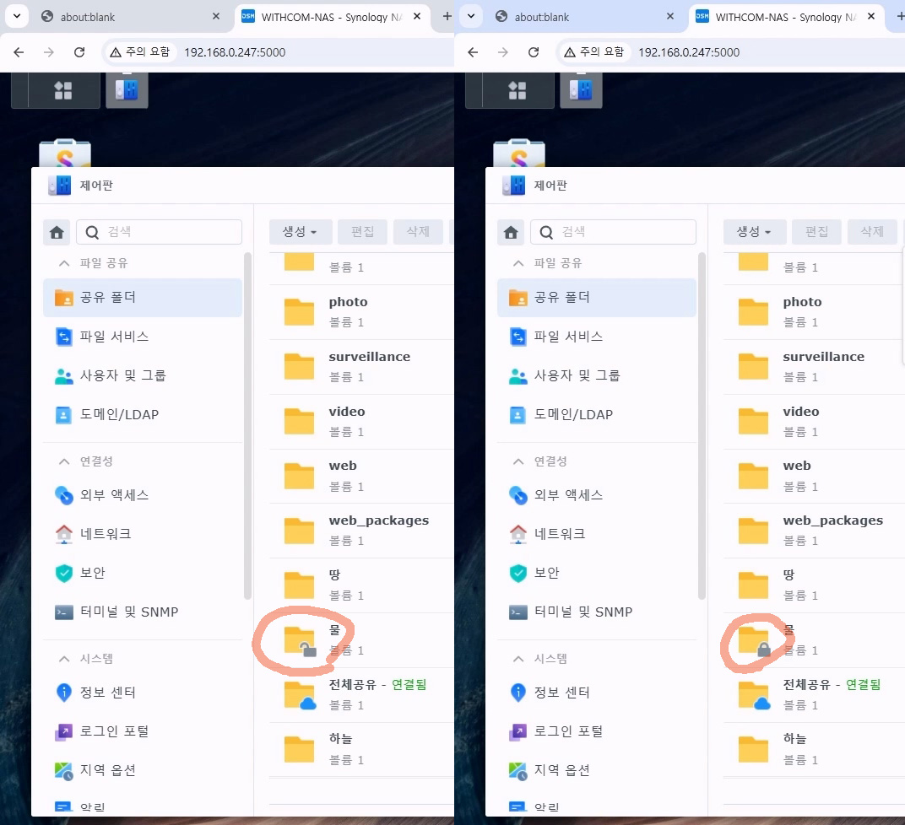Expand 생성 dropdown in left window

pos(300,232)
